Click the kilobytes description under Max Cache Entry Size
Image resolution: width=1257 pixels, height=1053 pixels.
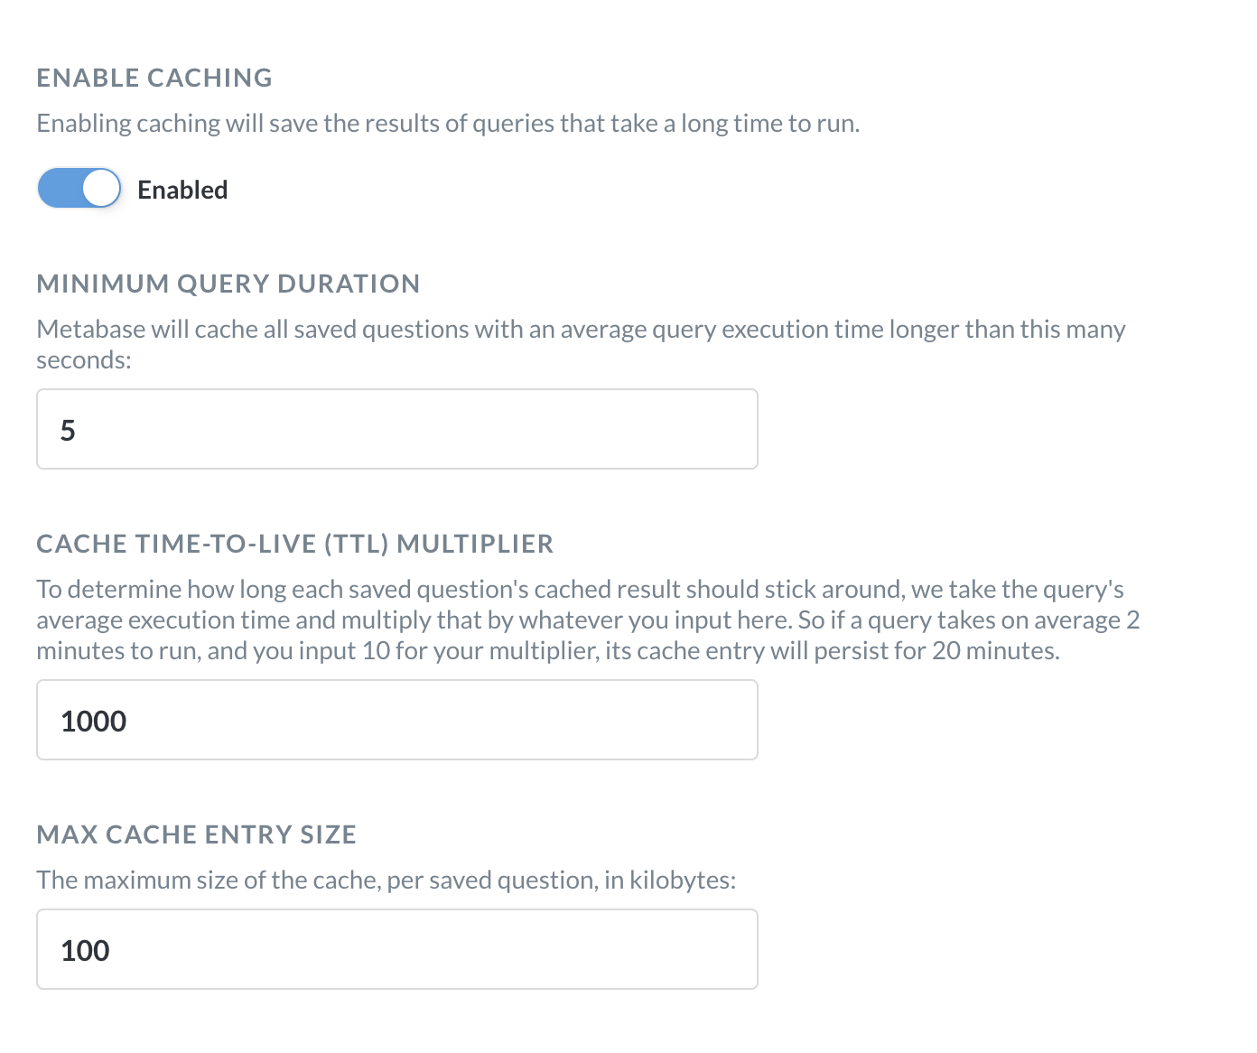tap(386, 878)
